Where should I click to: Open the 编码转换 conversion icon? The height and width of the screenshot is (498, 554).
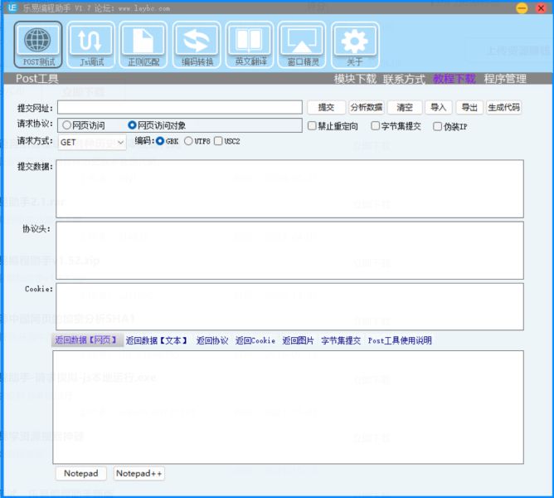197,43
